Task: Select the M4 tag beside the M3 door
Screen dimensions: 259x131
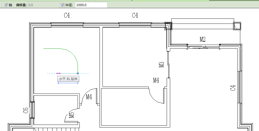Action: click(x=156, y=80)
